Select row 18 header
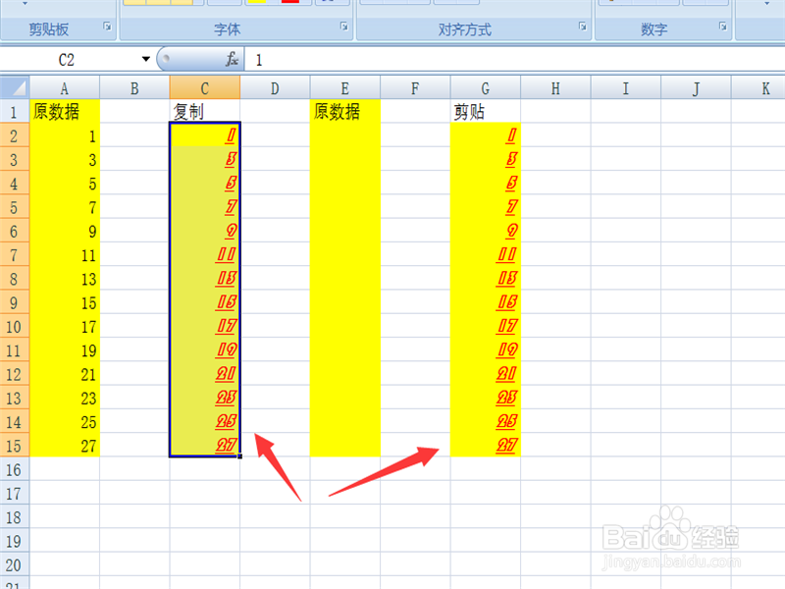 coord(15,517)
